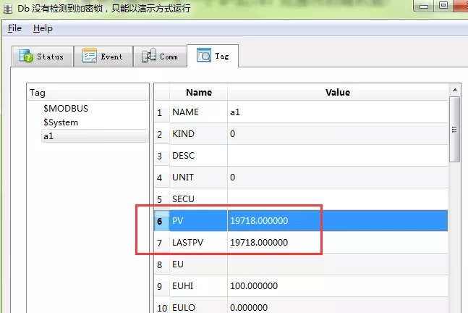Viewport: 468px width, 313px height.
Task: Click the EULO value 0.000000
Action: [x=249, y=307]
